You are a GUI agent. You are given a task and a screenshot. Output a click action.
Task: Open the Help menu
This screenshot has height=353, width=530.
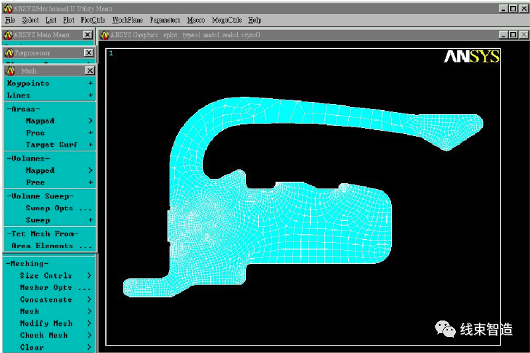click(x=255, y=21)
